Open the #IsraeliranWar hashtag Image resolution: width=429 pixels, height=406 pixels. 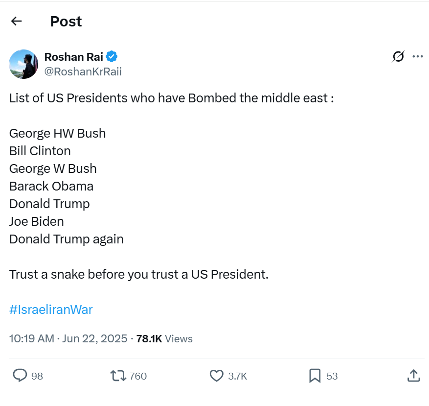51,310
